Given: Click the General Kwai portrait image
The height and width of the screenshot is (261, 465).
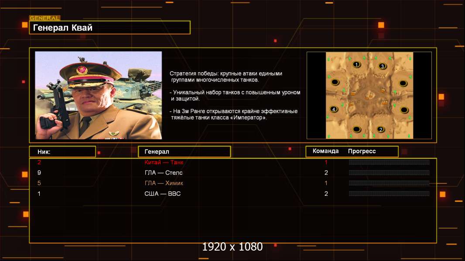Looking at the screenshot, I should (x=99, y=95).
